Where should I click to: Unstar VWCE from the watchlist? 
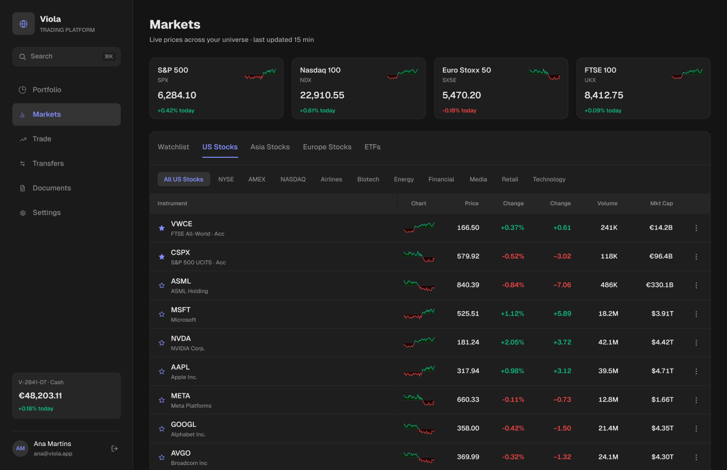(x=162, y=228)
